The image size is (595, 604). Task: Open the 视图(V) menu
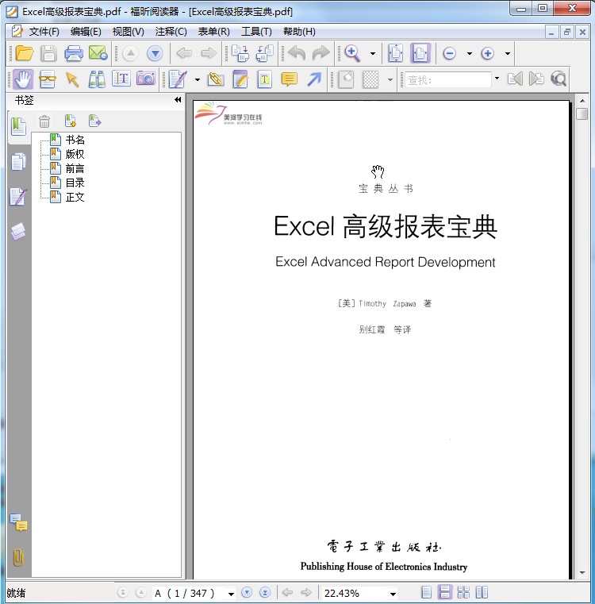tap(129, 32)
